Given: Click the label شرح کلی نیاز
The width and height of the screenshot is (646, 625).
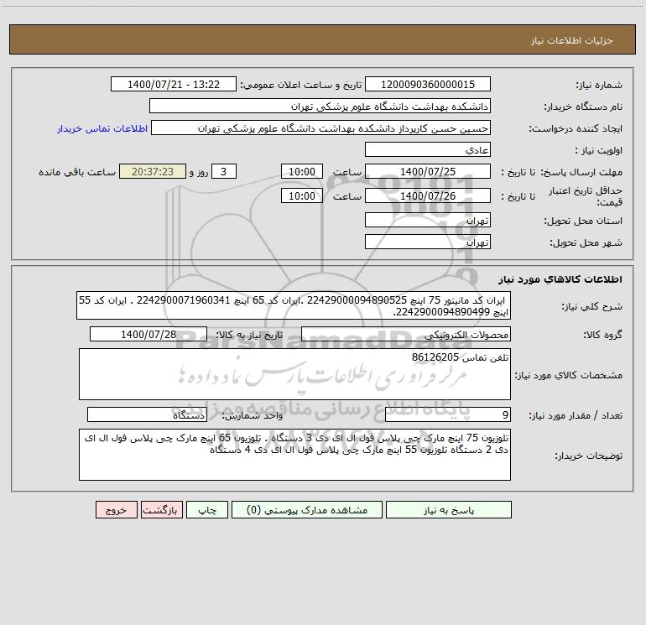Looking at the screenshot, I should (x=592, y=306).
